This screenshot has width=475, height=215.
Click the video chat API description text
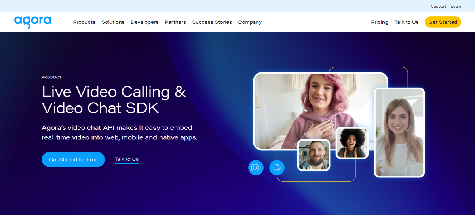[x=120, y=133]
